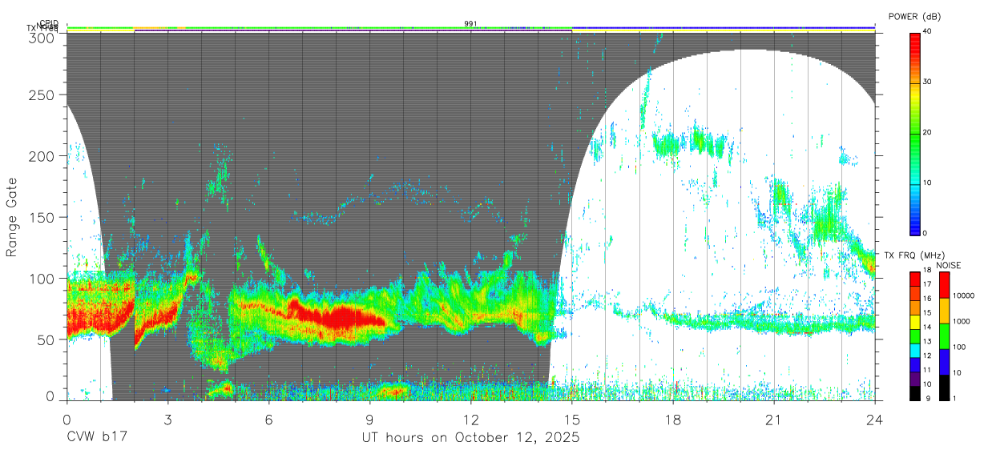
Task: Click the 'CVW b17' radar beam label
Action: pos(95,438)
